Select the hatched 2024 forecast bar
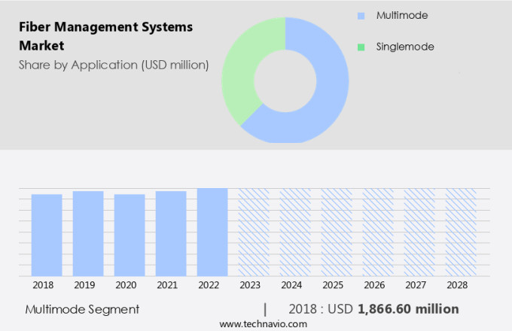 [295, 232]
